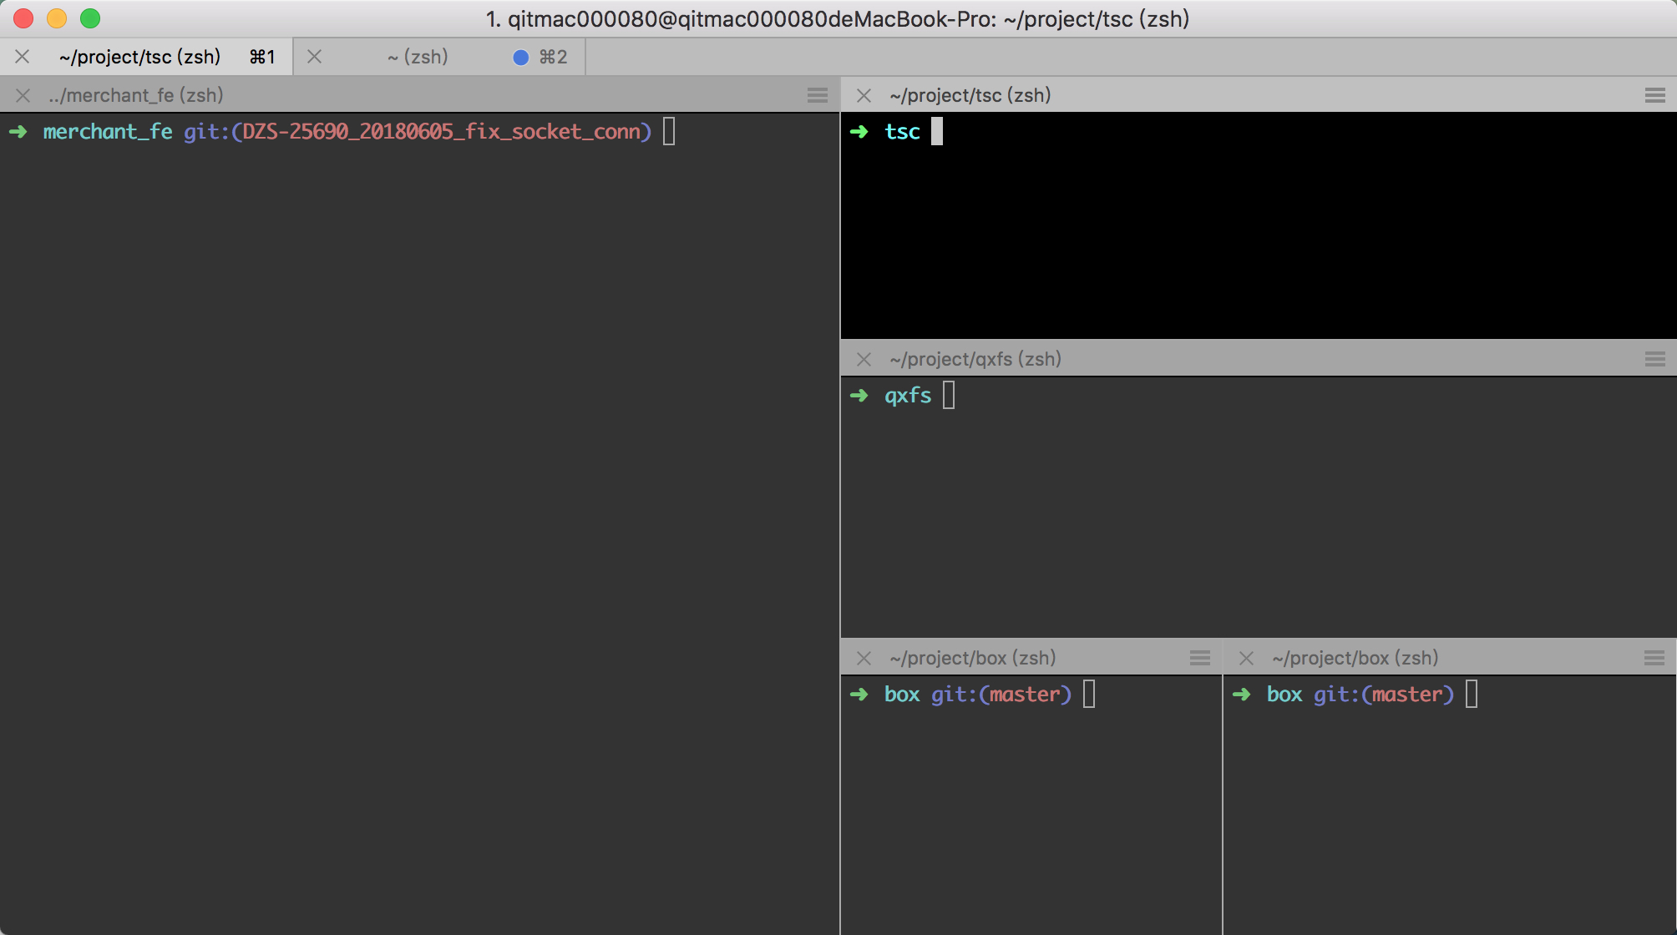
Task: Click the green prompt arrow in merchant_fe pane
Action: [18, 132]
